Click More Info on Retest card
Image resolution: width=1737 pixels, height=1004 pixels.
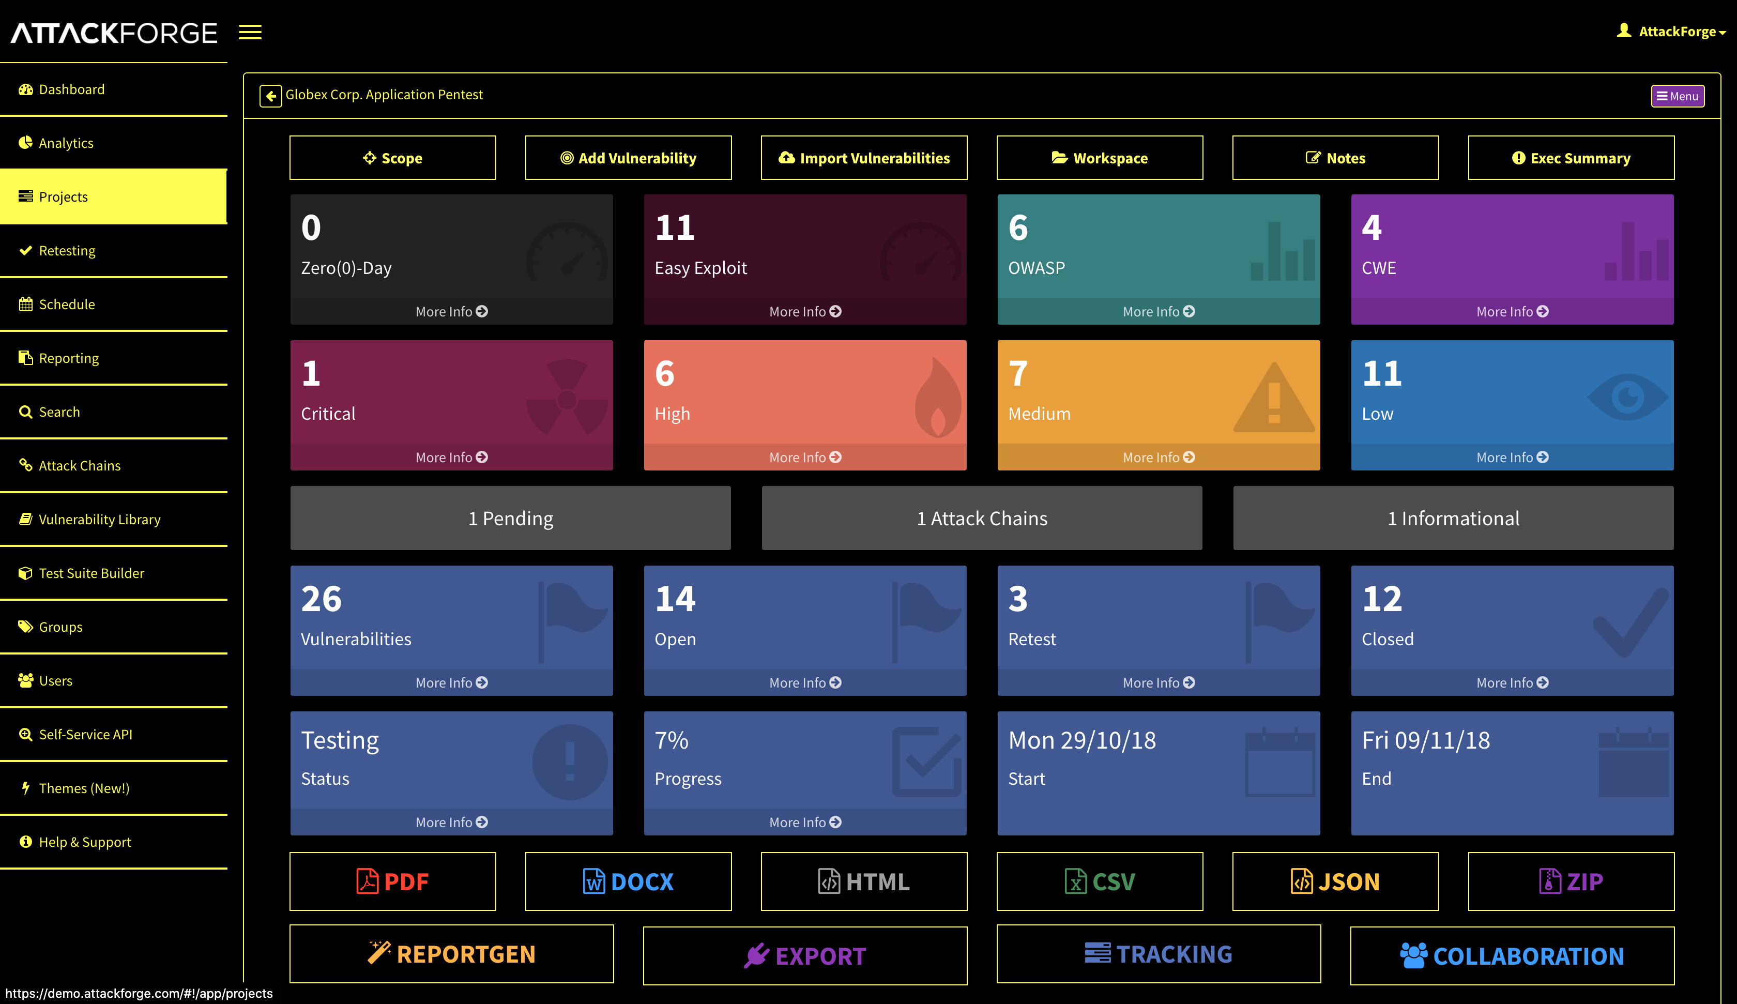coord(1159,682)
